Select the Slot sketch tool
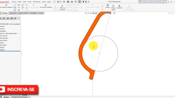Viewport: 175px width, 98px height. click(15, 10)
